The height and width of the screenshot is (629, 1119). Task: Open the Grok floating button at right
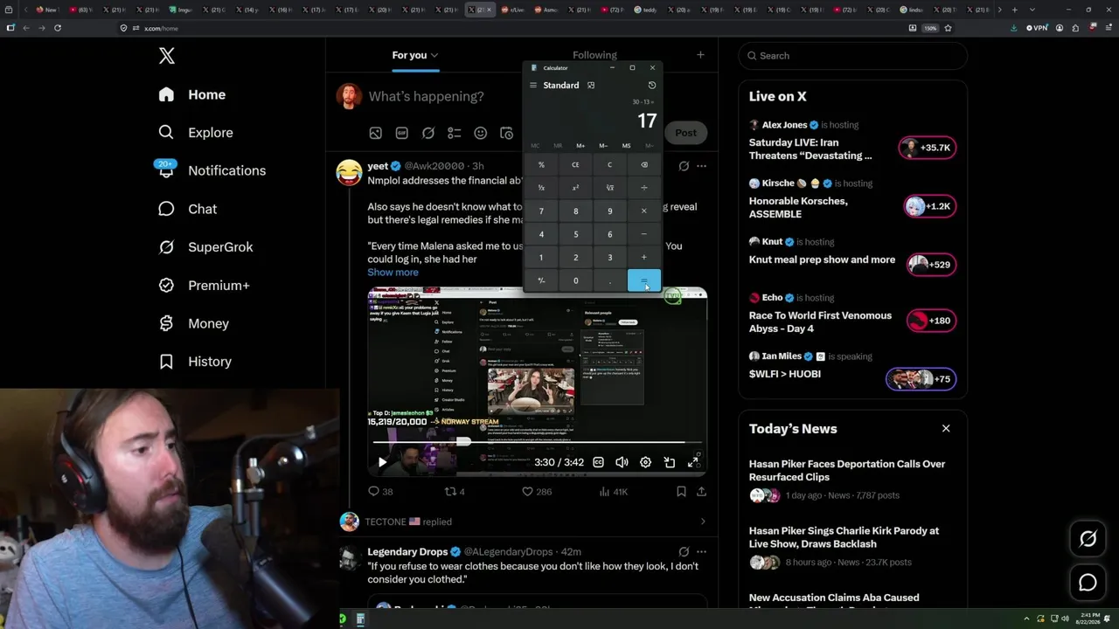(x=1088, y=539)
